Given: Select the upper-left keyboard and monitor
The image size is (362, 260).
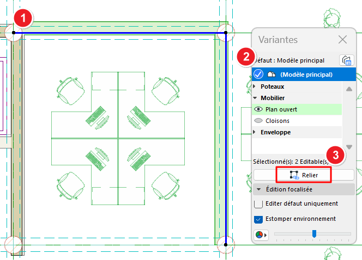Looking at the screenshot, I should [97, 117].
